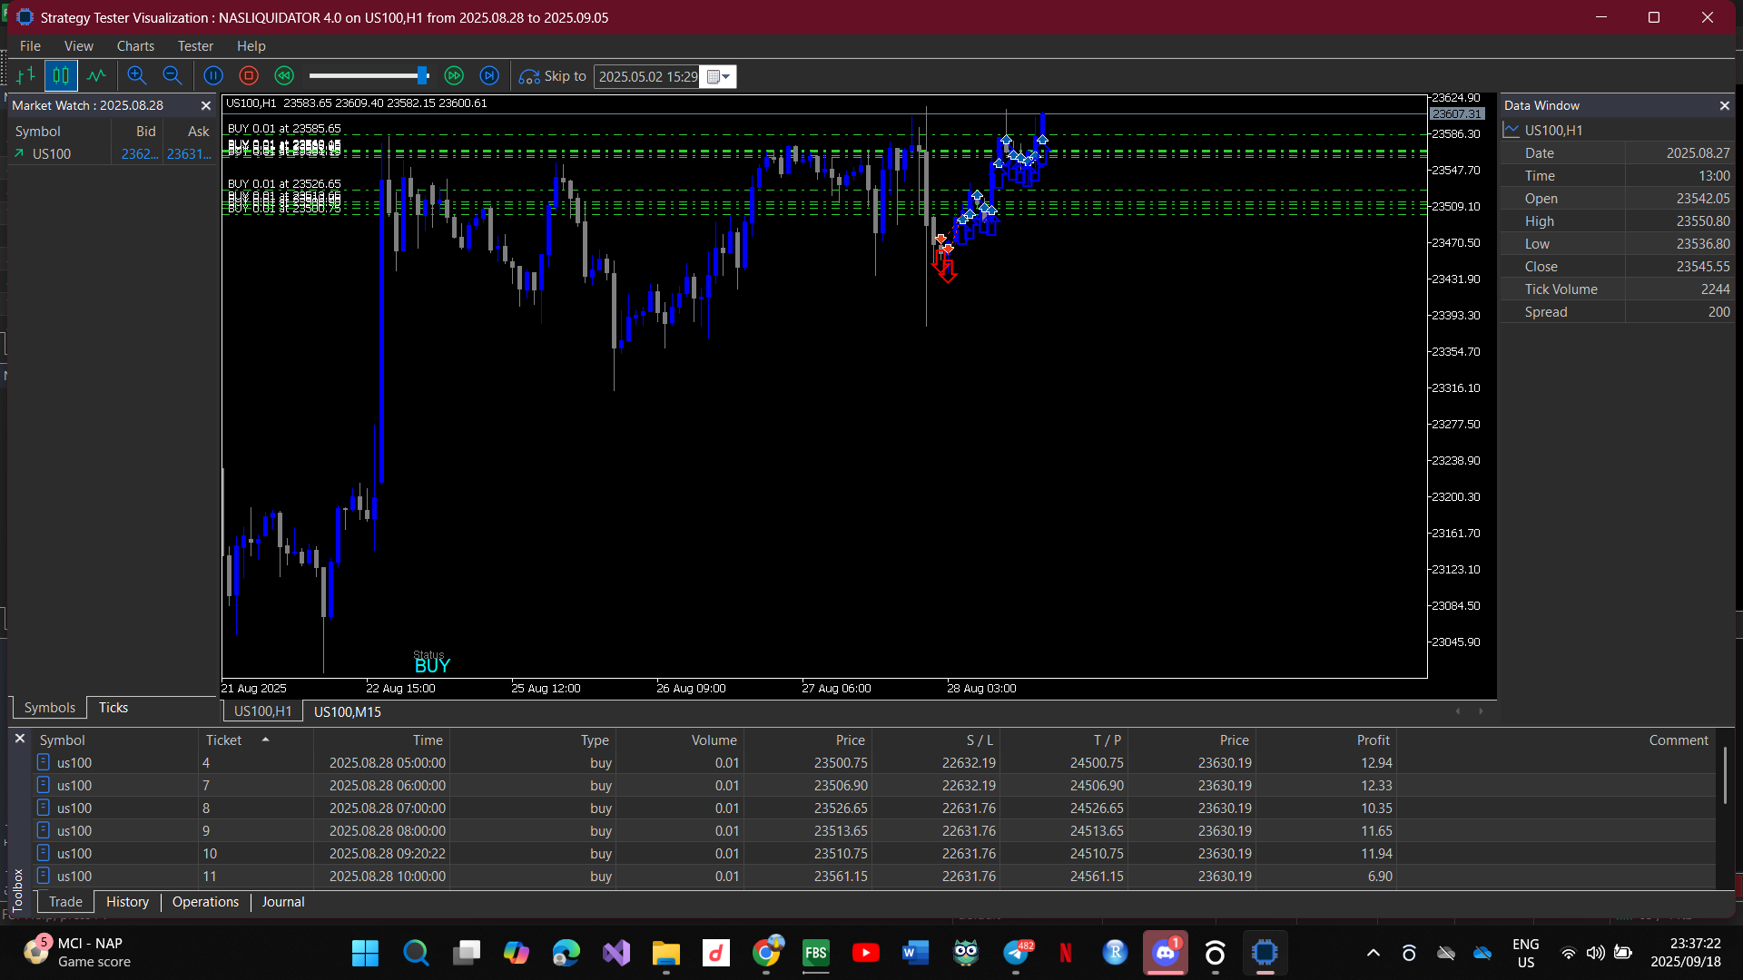Close the Data Window panel
1743x980 pixels.
[1724, 106]
